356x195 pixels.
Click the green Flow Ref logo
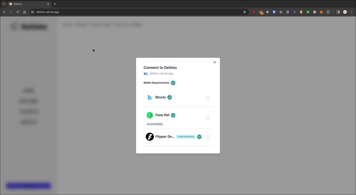coord(150,115)
